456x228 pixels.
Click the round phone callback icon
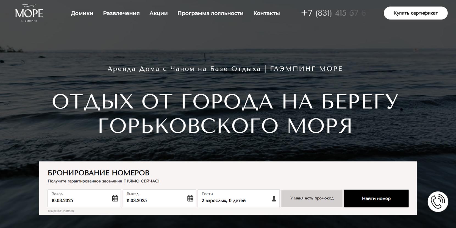coord(438,202)
